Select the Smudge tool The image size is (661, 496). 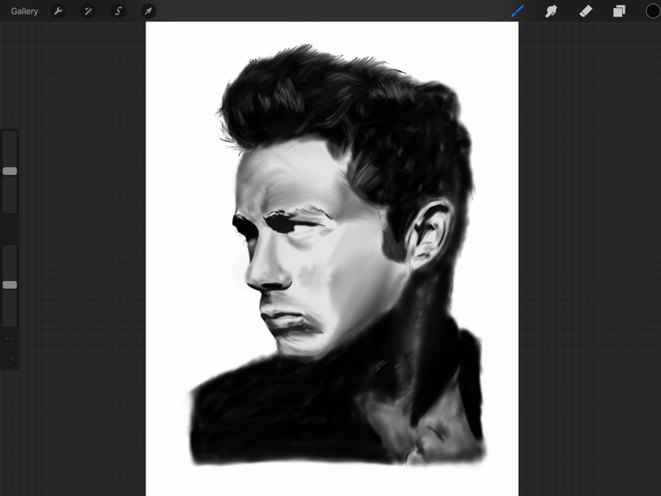[x=551, y=12]
